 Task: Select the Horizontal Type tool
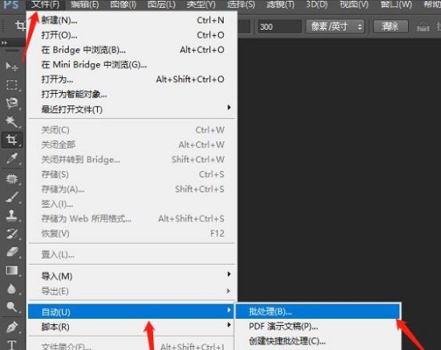[12, 345]
